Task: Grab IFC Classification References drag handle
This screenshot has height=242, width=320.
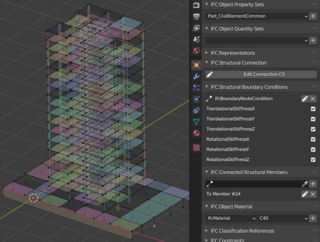Action: pyautogui.click(x=315, y=231)
